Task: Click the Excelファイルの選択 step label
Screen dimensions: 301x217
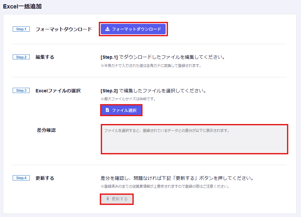Action: coord(58,90)
